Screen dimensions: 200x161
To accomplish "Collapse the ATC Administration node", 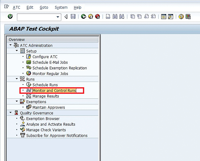I will coord(11,45).
